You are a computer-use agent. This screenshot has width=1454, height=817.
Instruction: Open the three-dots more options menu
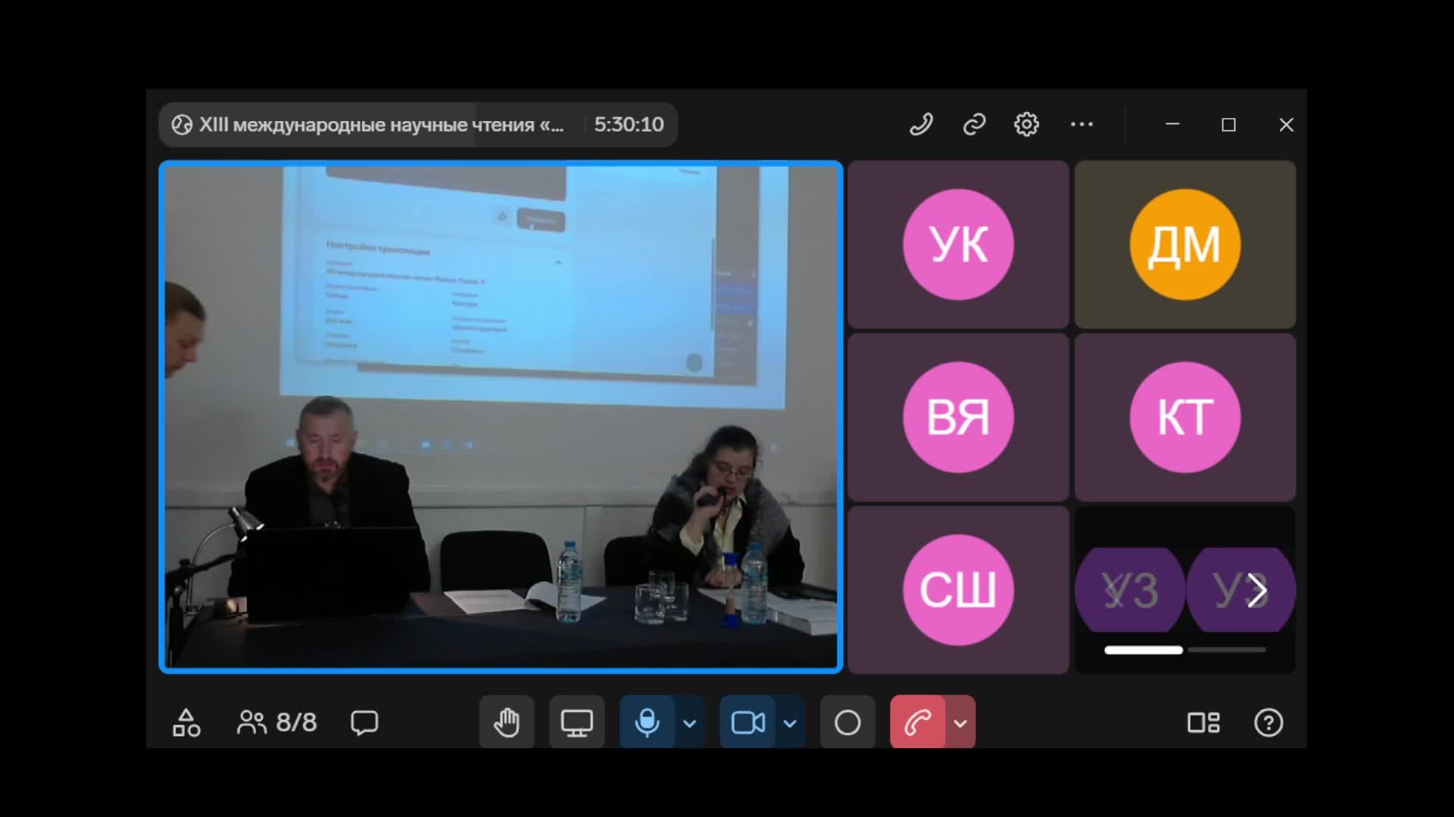1081,124
